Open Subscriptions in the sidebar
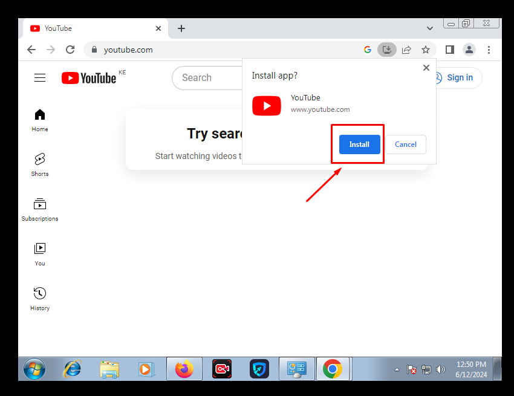Image resolution: width=514 pixels, height=396 pixels. (x=40, y=210)
